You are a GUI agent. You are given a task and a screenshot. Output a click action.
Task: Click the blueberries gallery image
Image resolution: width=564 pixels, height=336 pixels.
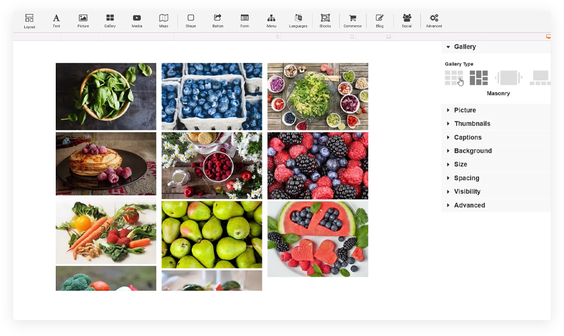[212, 96]
